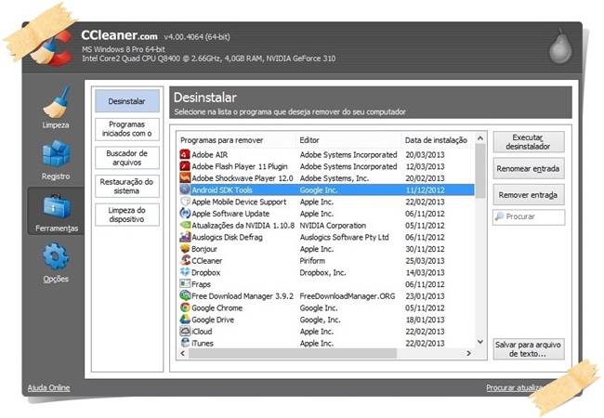This screenshot has width=604, height=418.
Task: Click the iCloud icon
Action: 185,331
